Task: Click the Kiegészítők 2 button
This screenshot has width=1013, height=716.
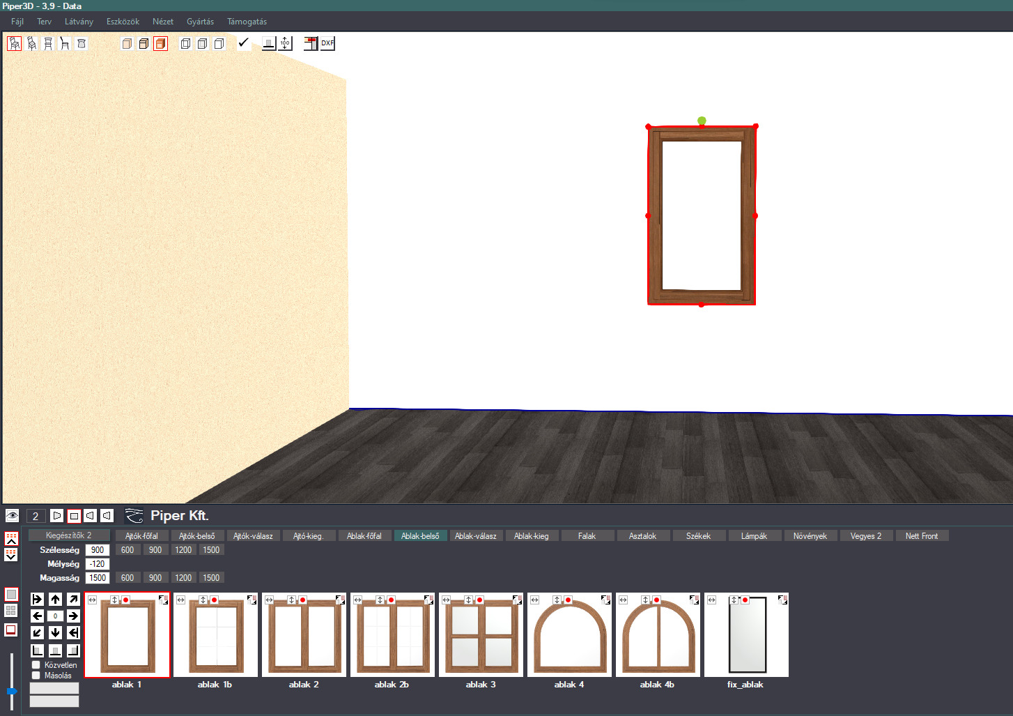Action: (69, 535)
